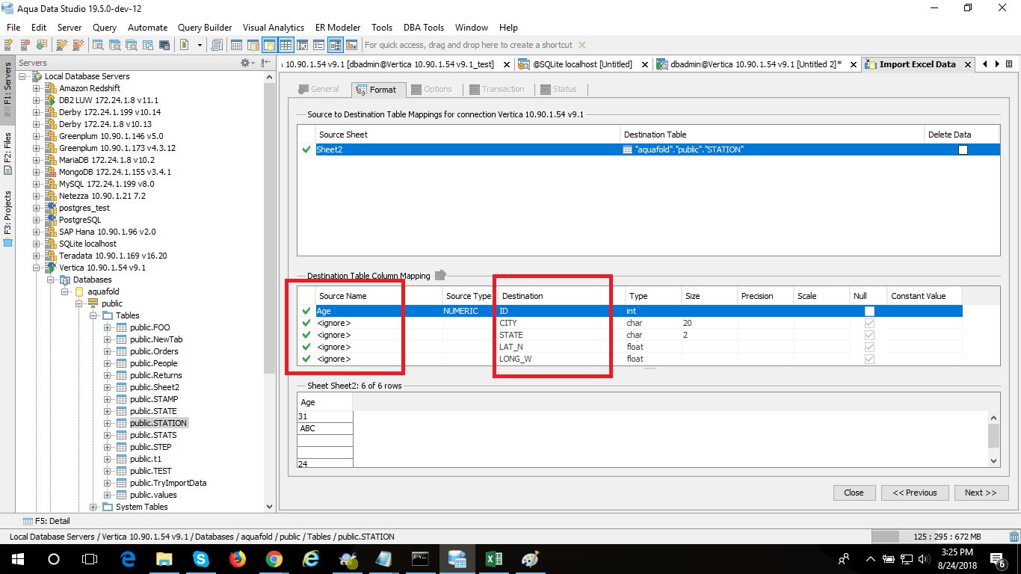
Task: Click the scroll tabs left arrow
Action: coord(985,64)
